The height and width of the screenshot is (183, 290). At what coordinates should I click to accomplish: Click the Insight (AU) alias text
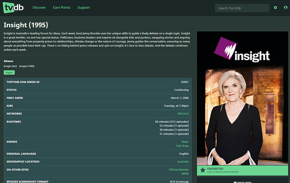tap(10, 66)
